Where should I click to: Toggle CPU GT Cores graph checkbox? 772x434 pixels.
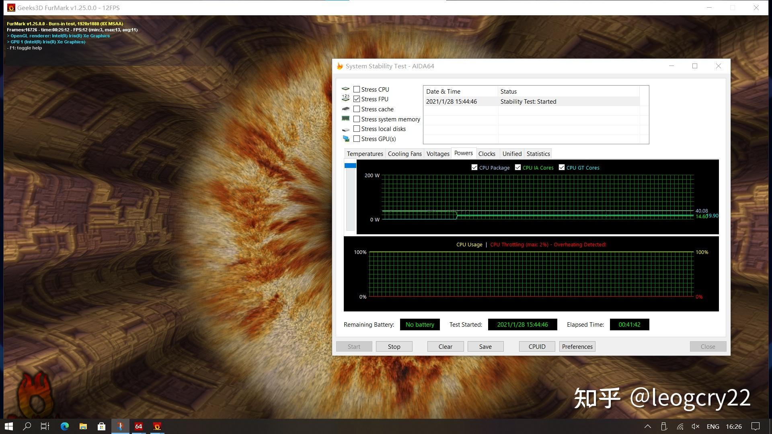[562, 168]
